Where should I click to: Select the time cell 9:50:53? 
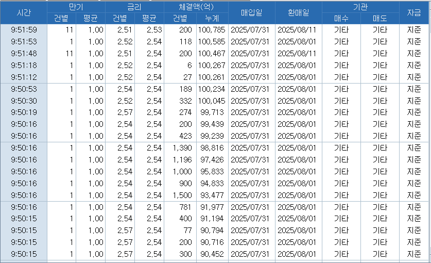pos(24,89)
